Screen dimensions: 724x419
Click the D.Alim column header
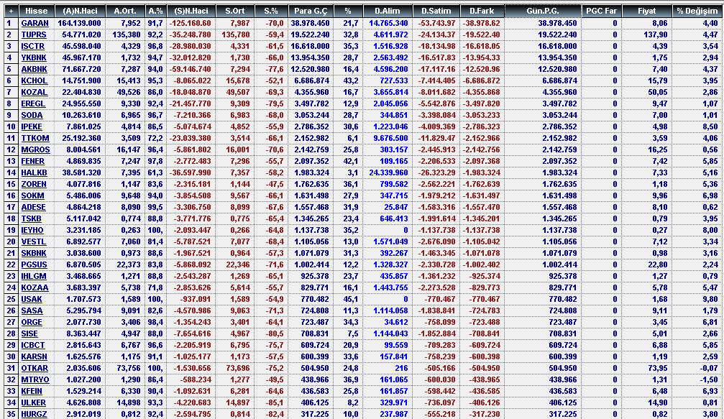389,11
